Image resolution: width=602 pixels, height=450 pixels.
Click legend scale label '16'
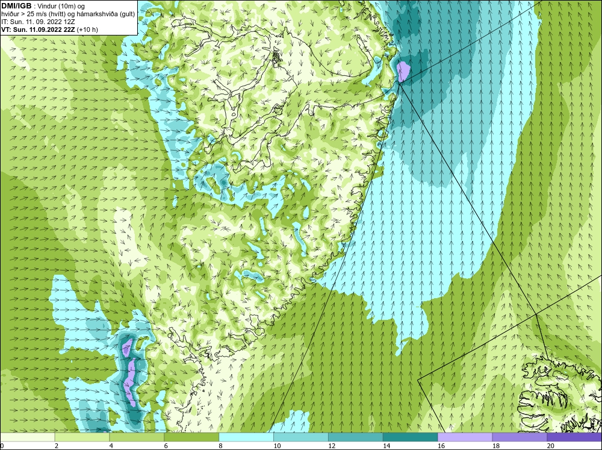click(x=441, y=446)
